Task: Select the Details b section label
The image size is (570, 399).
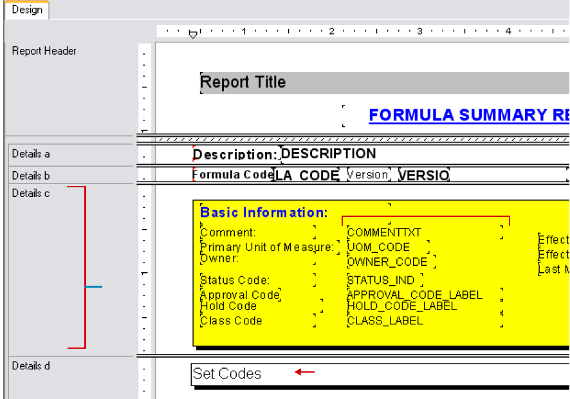Action: pos(31,176)
